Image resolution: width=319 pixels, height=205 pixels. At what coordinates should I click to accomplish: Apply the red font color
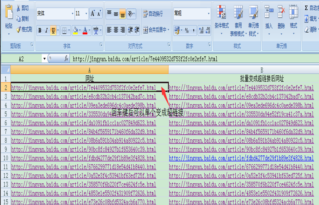(85, 31)
